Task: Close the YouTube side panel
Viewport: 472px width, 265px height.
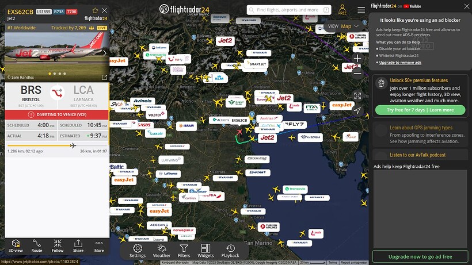Action: [x=467, y=6]
